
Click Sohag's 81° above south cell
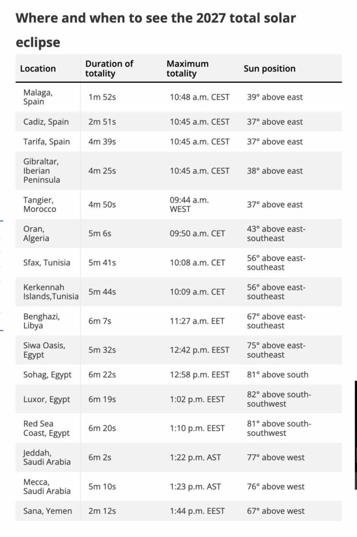click(x=278, y=374)
